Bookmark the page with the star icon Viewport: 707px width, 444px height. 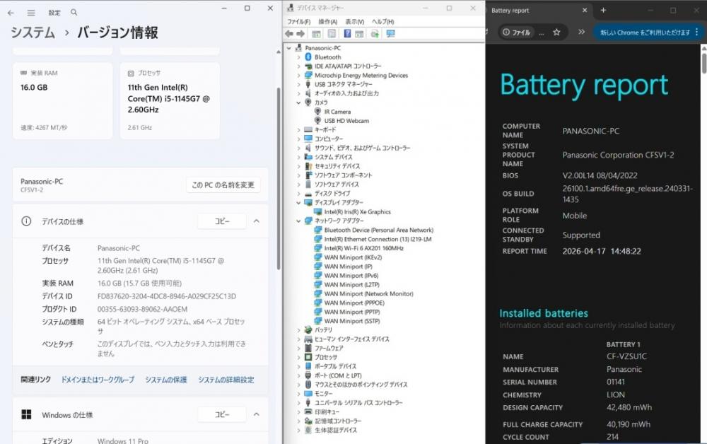[x=556, y=33]
